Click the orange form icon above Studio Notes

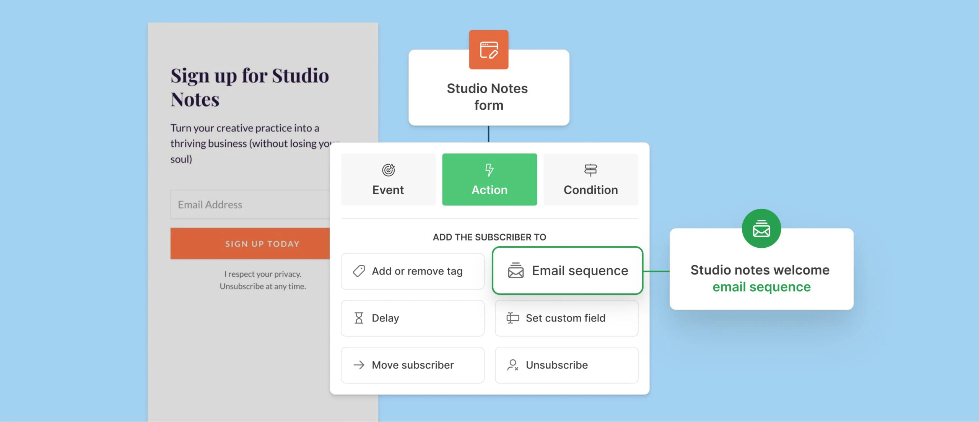489,50
